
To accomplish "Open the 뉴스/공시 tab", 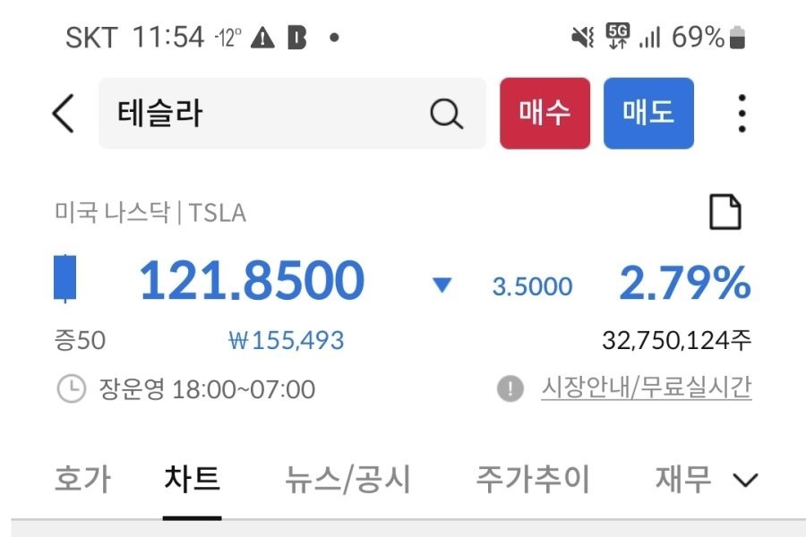I will point(347,480).
